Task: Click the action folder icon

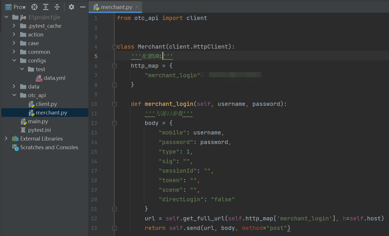Action: point(23,35)
